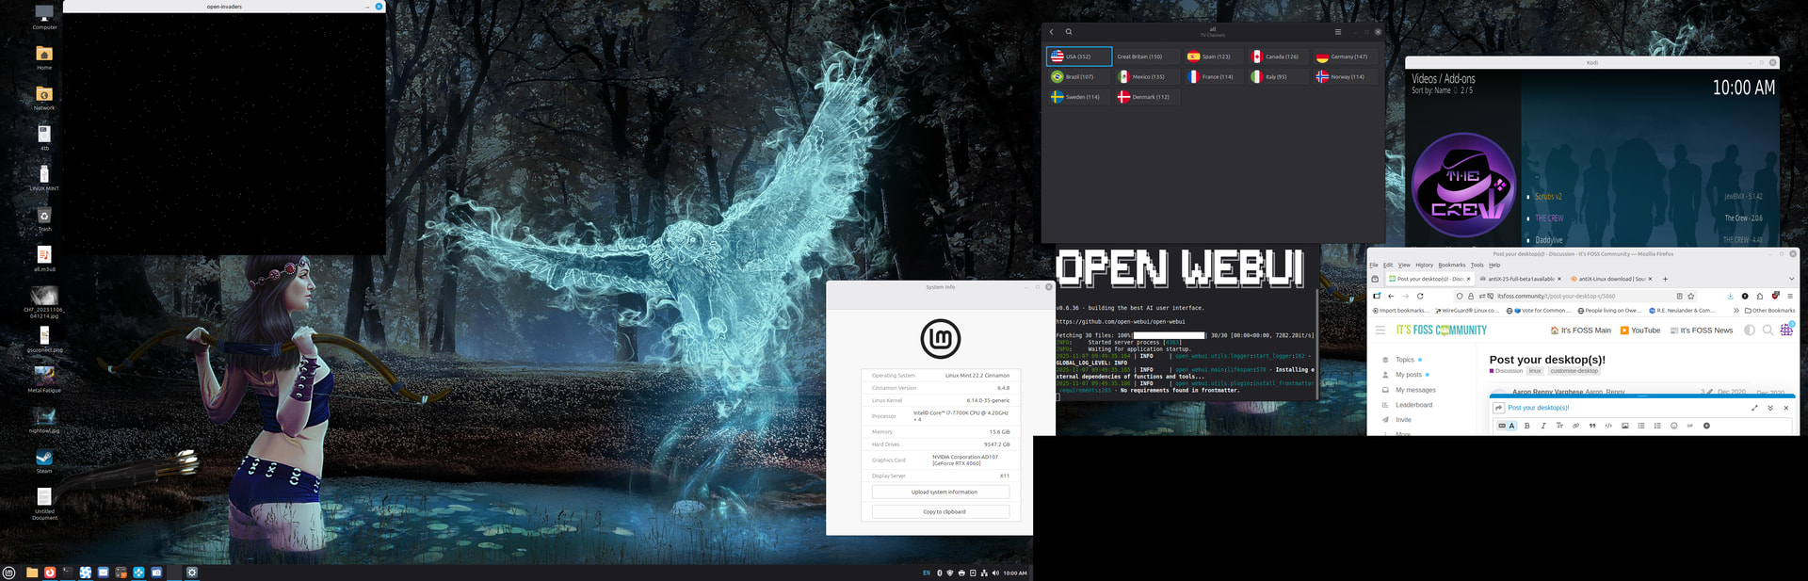The image size is (1808, 581).
Task: Click the Discourse search magnifier icon
Action: click(x=1768, y=331)
